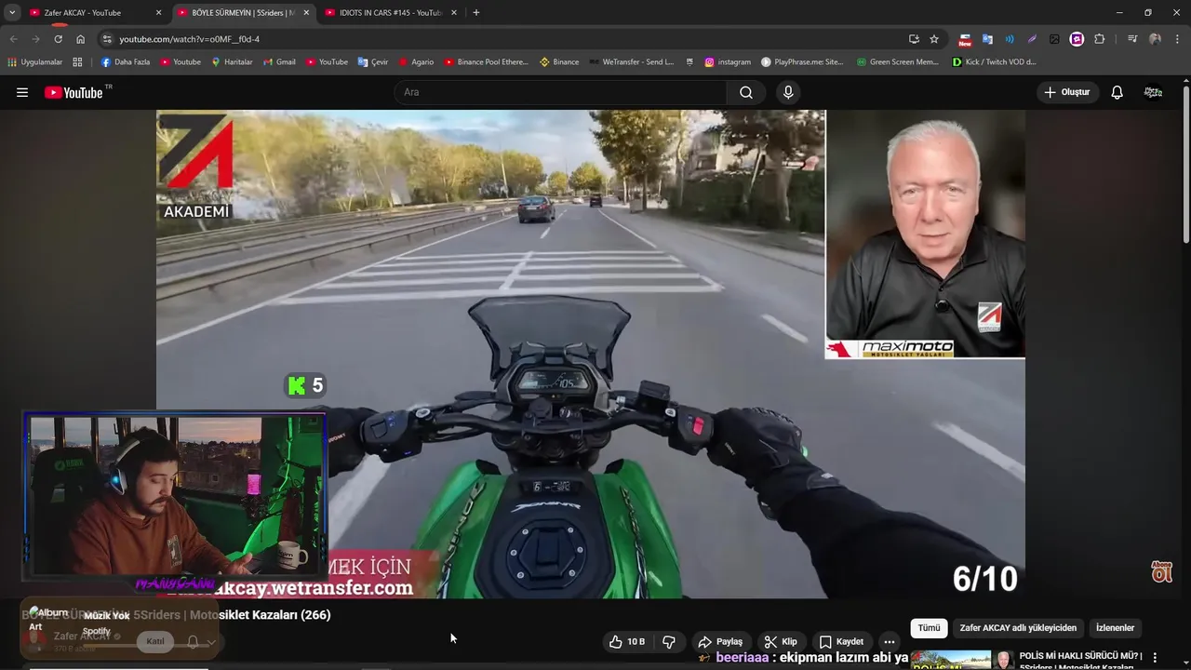This screenshot has height=670, width=1191.
Task: Click the address bar URL youtube.com/watch
Action: click(189, 39)
